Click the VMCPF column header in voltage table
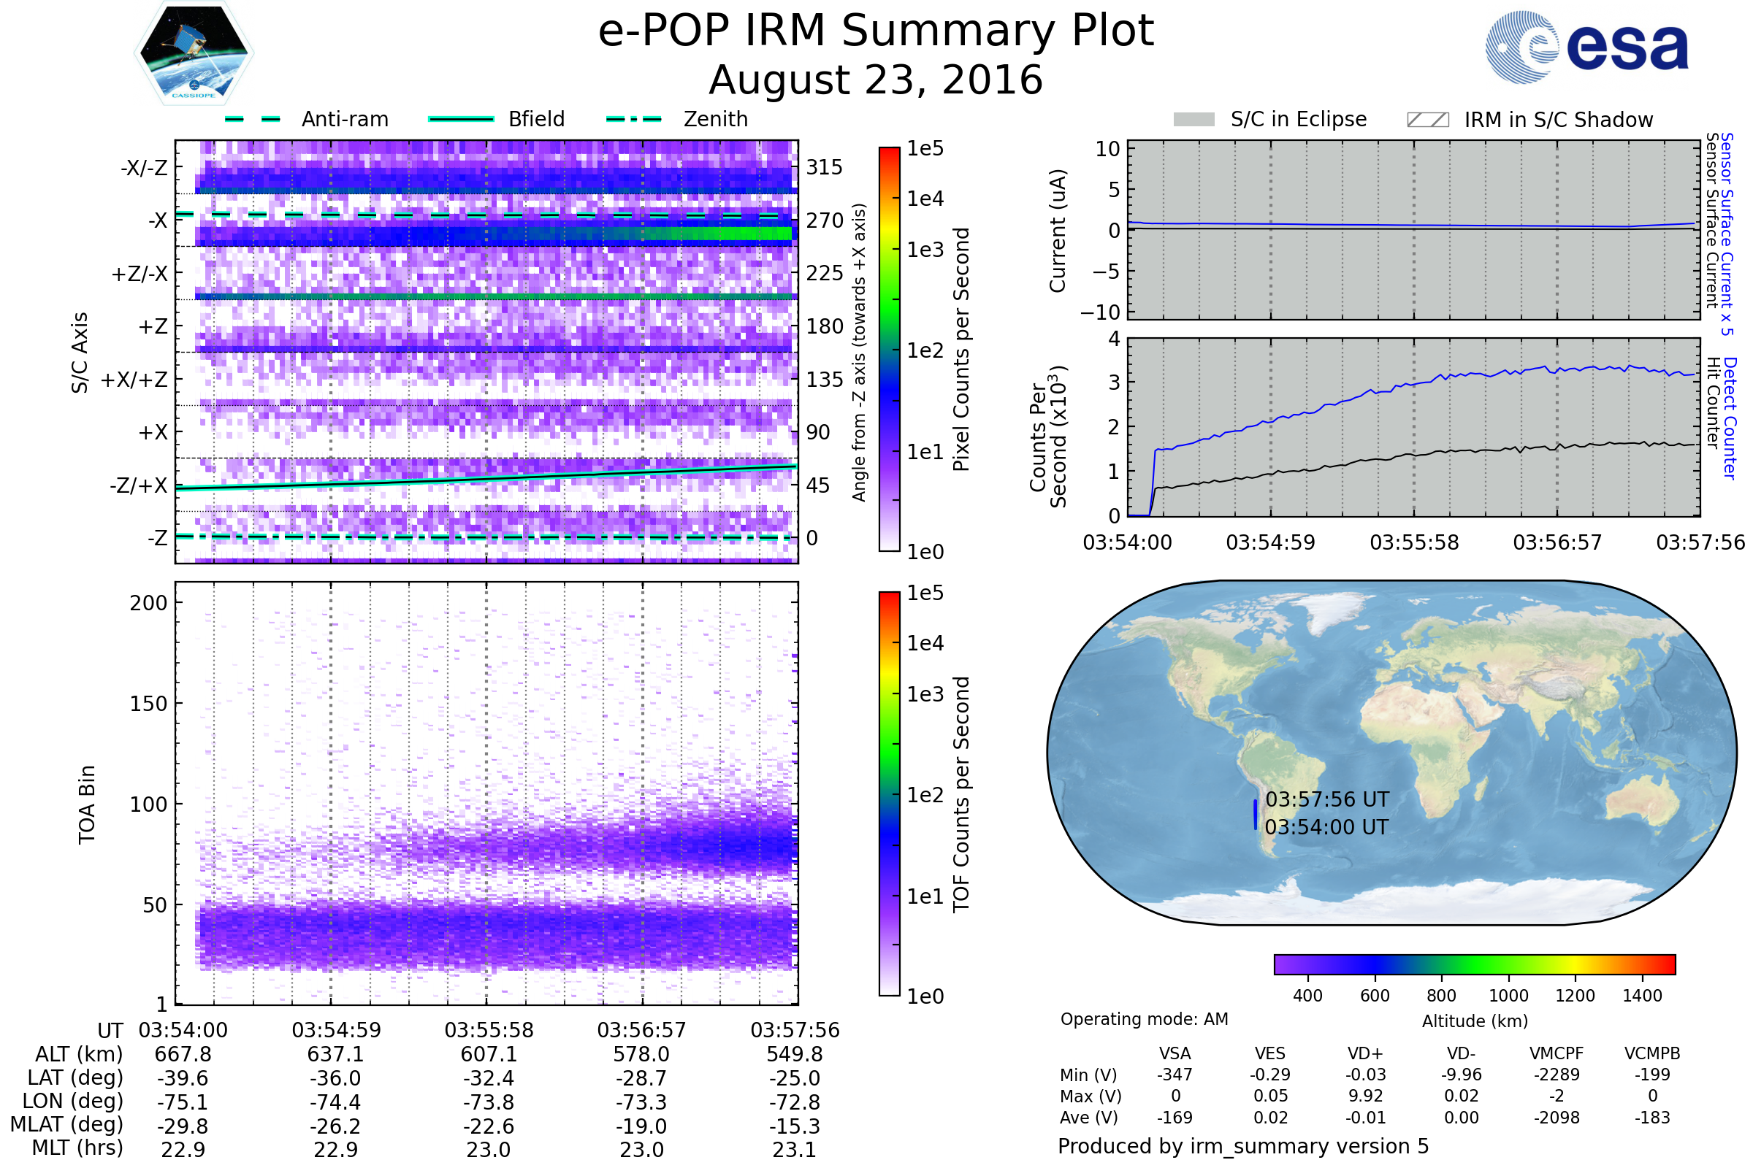Viewport: 1753px width, 1168px height. 1557,1053
